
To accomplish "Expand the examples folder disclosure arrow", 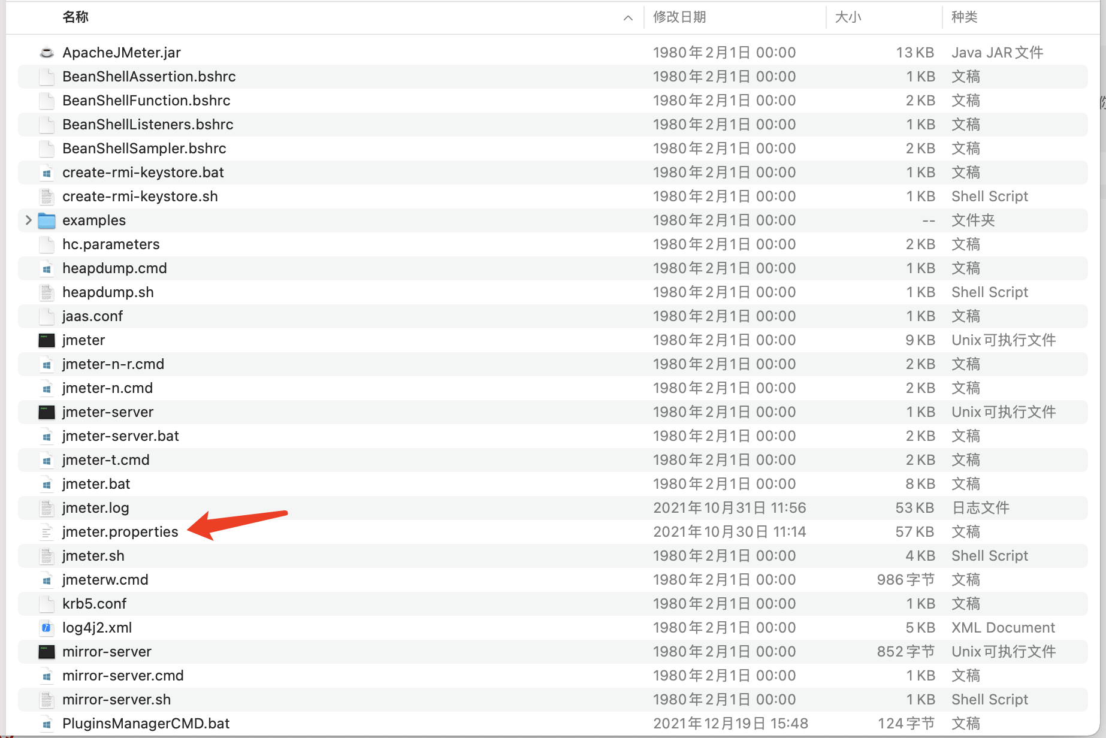I will [x=28, y=220].
